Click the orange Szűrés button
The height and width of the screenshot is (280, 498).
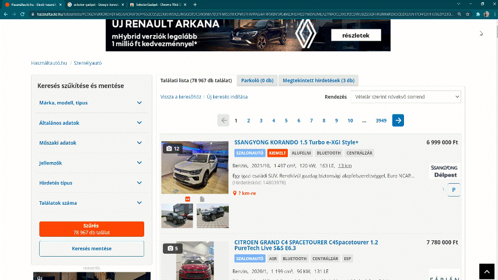click(x=92, y=229)
